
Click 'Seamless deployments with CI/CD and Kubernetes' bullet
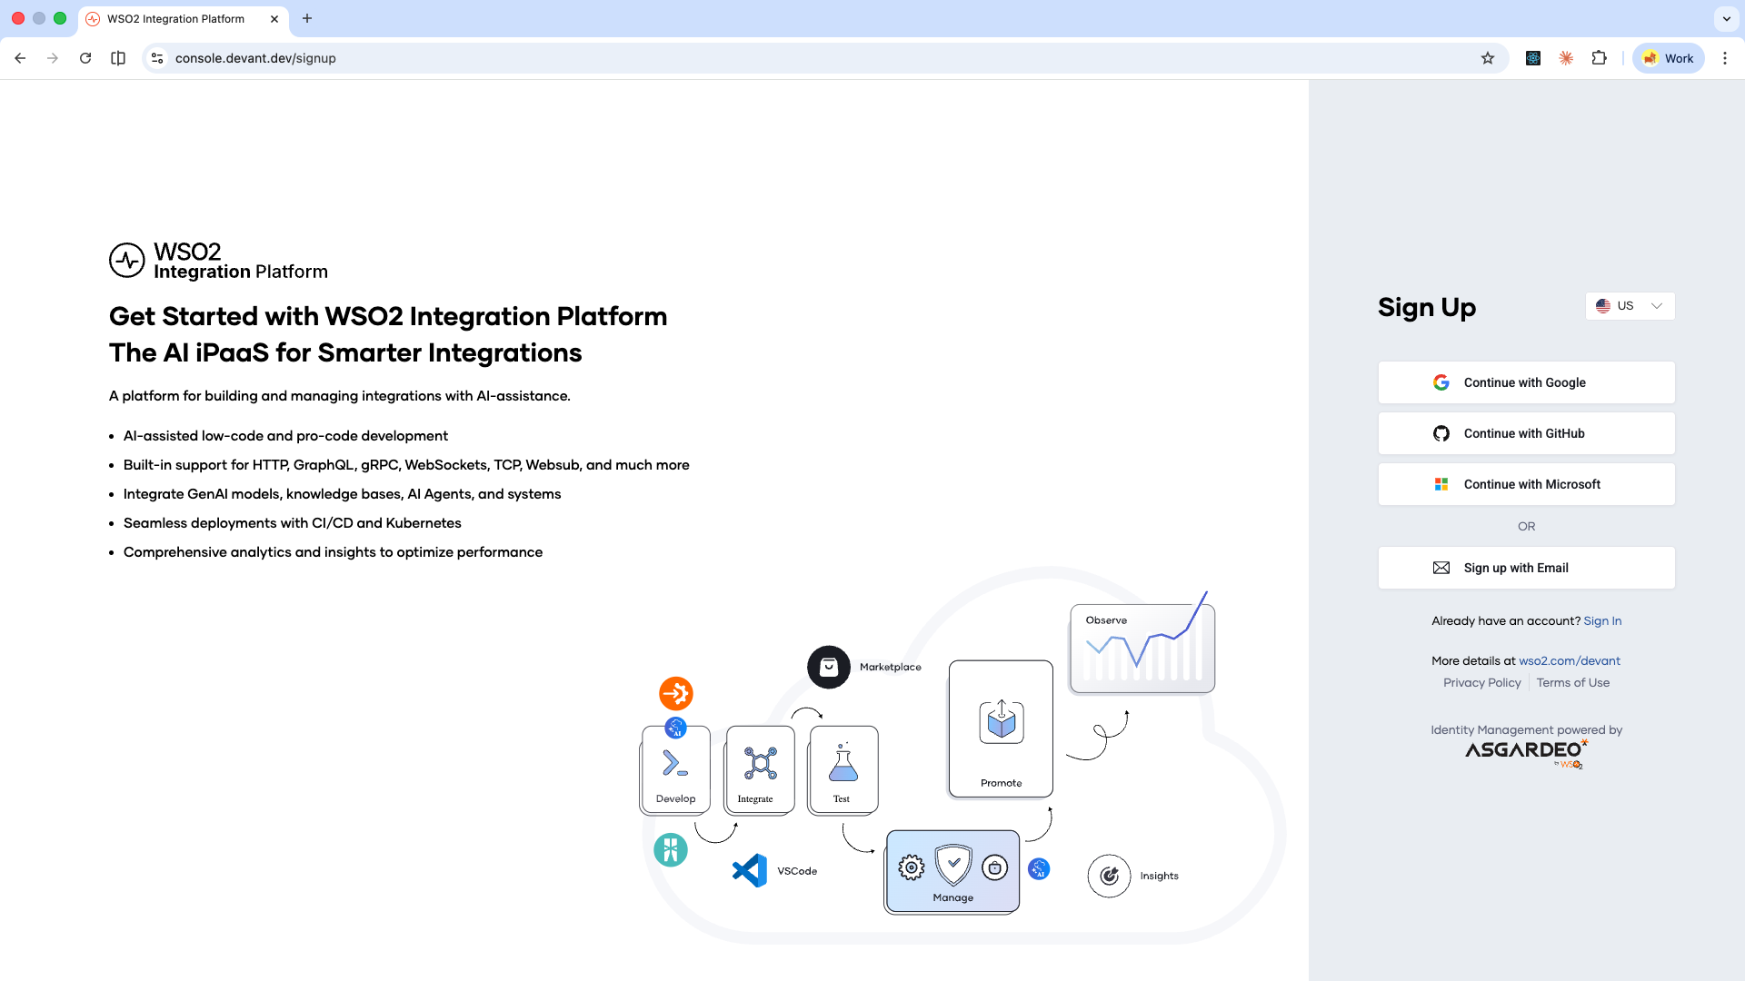(x=293, y=523)
